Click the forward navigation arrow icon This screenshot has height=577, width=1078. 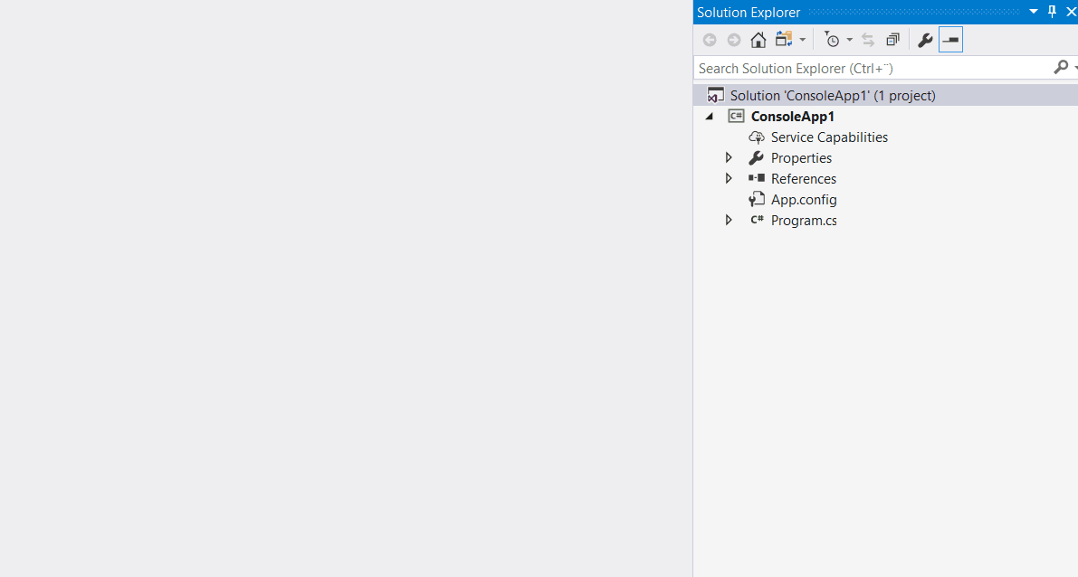click(x=733, y=39)
